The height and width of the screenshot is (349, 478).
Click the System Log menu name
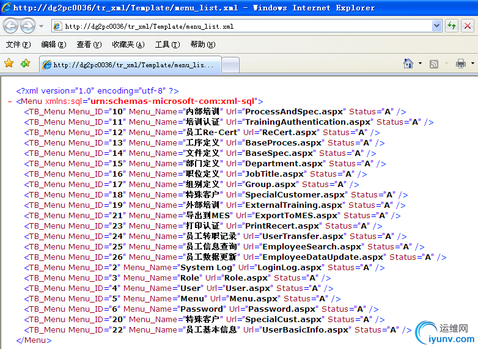click(206, 267)
